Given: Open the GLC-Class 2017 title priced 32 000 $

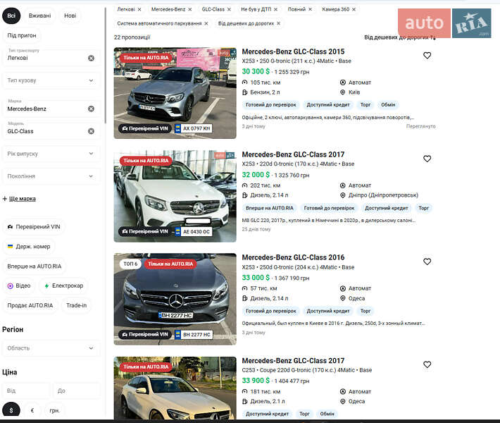Looking at the screenshot, I should pos(293,154).
